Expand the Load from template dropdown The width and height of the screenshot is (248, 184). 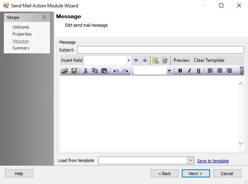(191, 160)
